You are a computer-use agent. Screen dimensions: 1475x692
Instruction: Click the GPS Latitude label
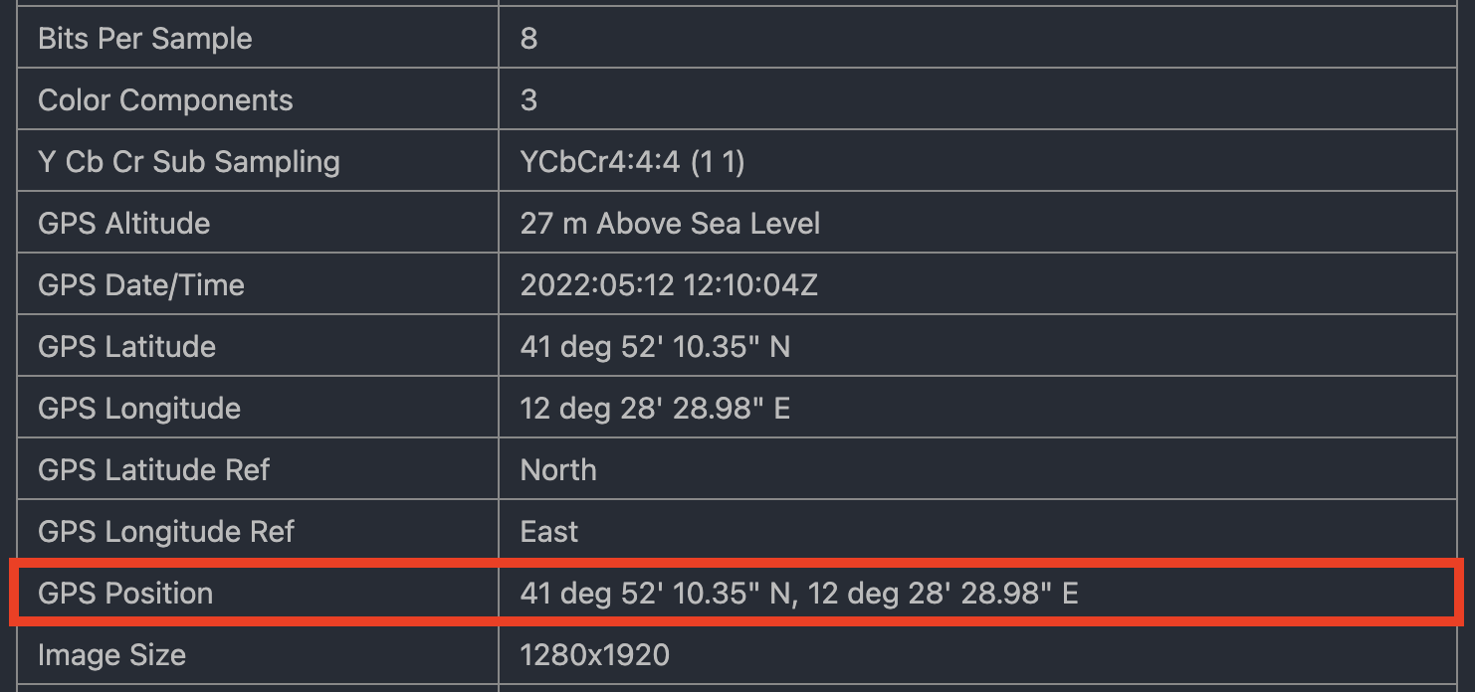(x=126, y=347)
